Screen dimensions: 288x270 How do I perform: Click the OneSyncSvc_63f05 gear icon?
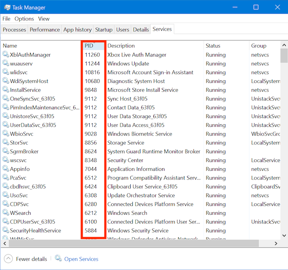pyautogui.click(x=6, y=98)
